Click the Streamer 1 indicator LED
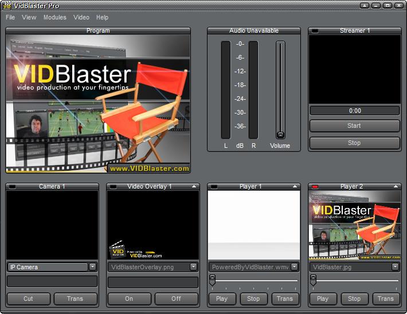 (315, 31)
